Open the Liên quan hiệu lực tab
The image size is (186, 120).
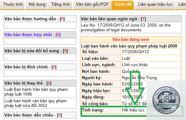[x=154, y=4]
